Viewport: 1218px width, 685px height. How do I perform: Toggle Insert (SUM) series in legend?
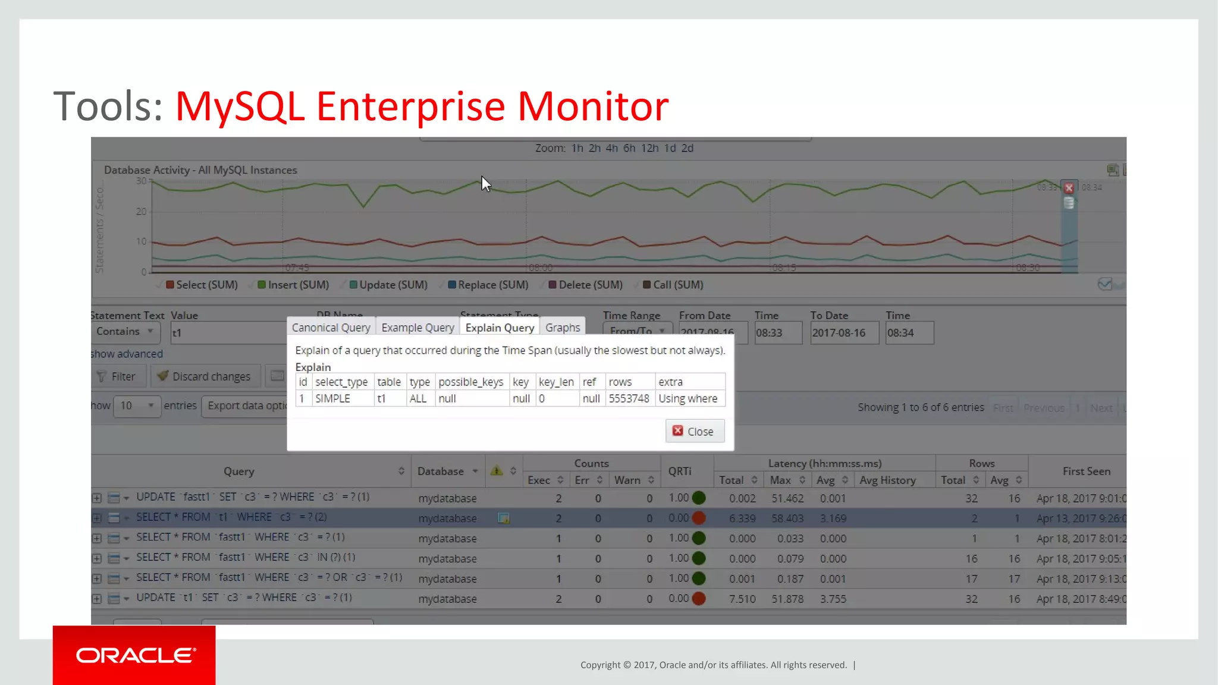(x=293, y=285)
